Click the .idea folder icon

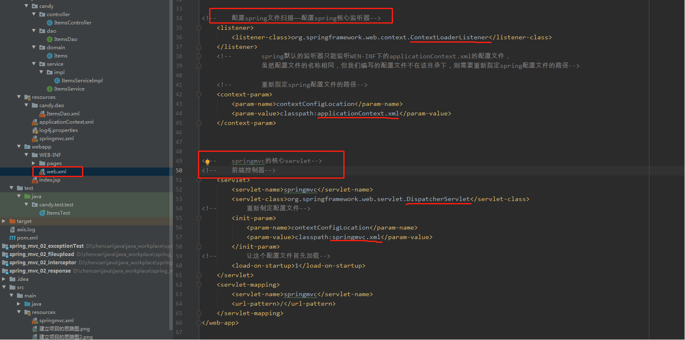pos(12,279)
